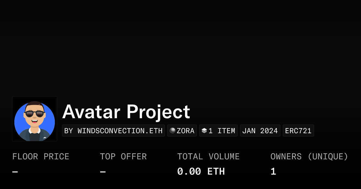
Task: Click the '(UNIQUE)' qualifier text
Action: tap(328, 157)
